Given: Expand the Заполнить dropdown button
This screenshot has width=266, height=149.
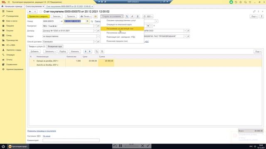Looking at the screenshot, I should tap(50, 51).
